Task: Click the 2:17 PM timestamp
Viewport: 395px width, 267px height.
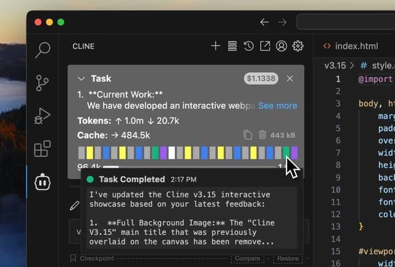Action: coord(183,179)
